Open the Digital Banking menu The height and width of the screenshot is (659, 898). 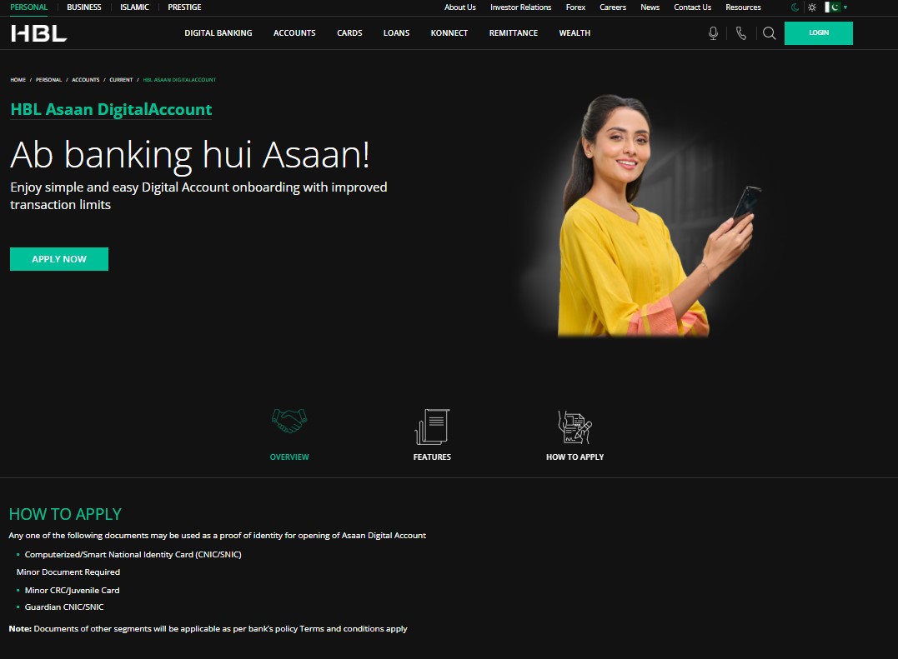(218, 33)
